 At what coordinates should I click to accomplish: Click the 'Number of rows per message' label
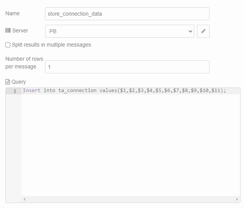click(x=24, y=63)
